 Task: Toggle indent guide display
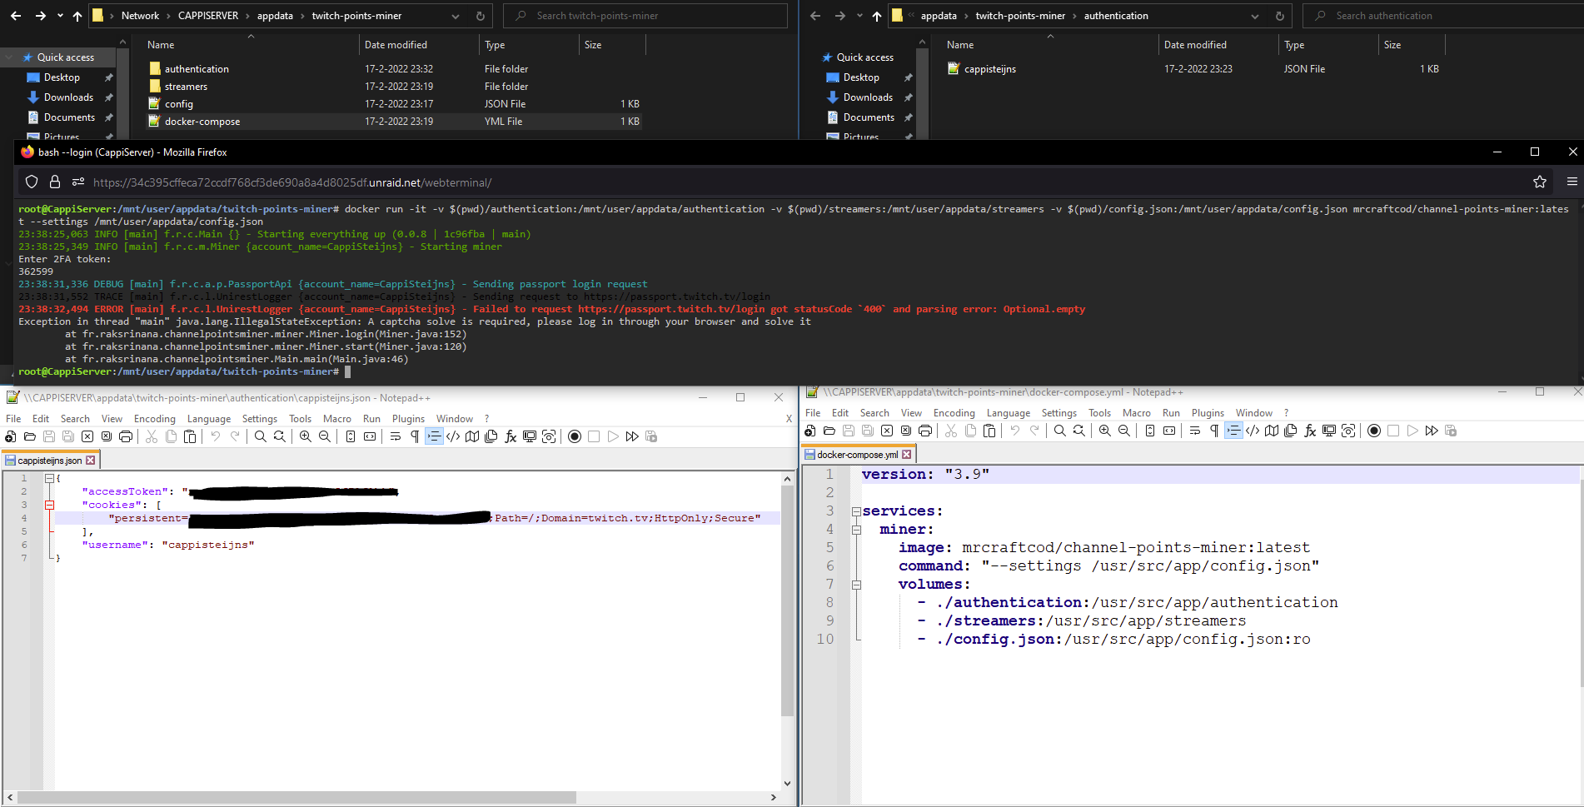[x=435, y=436]
